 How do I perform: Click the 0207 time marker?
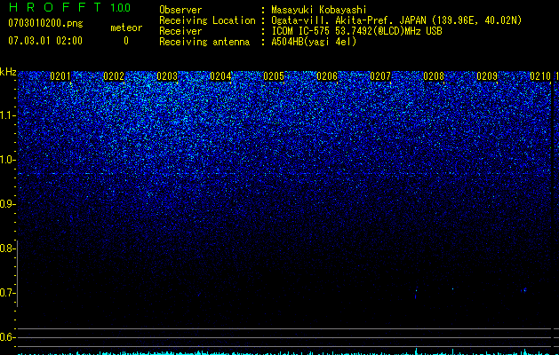click(380, 76)
